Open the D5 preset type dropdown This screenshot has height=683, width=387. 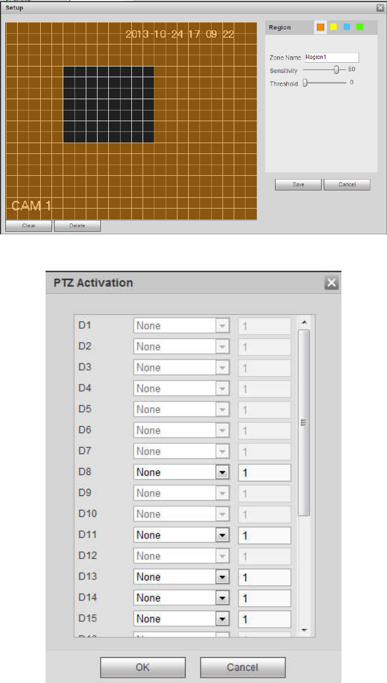point(182,410)
